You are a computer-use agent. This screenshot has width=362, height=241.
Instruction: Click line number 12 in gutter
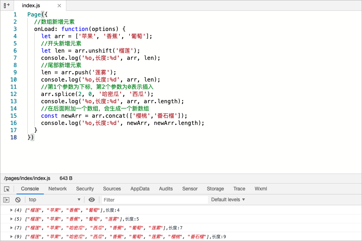[13, 94]
